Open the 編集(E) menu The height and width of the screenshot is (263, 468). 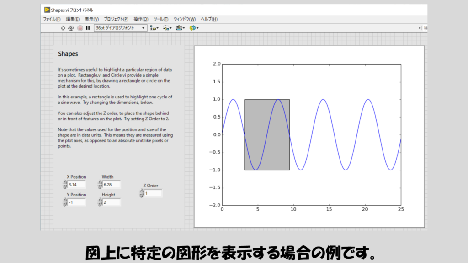72,19
